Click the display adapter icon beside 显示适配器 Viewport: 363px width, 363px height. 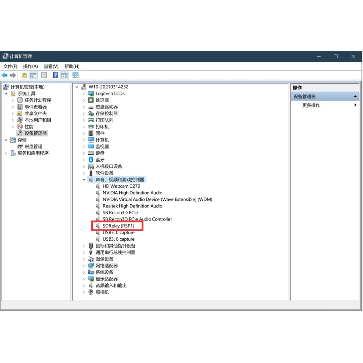(x=91, y=279)
